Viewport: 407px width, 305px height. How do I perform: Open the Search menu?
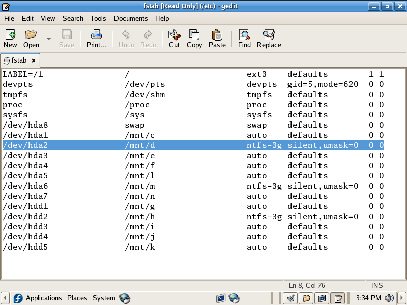pos(73,18)
